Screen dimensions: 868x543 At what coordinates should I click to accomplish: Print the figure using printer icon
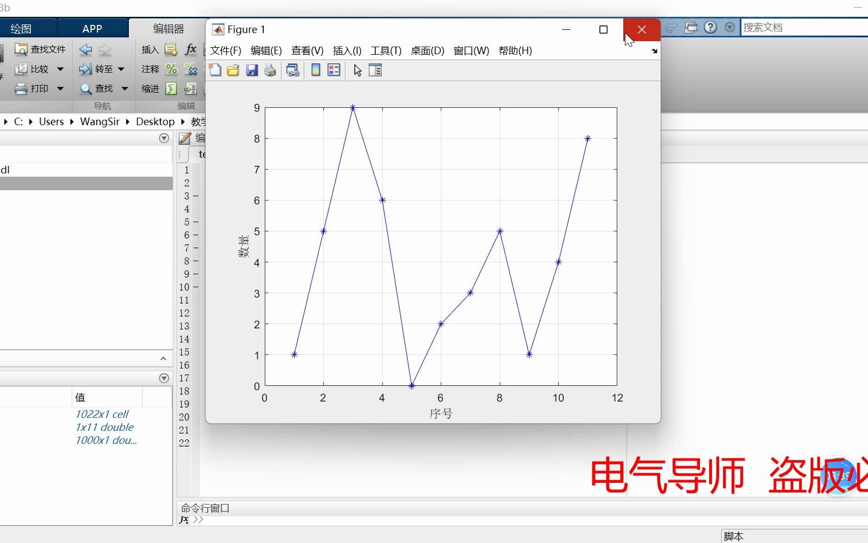[x=270, y=70]
